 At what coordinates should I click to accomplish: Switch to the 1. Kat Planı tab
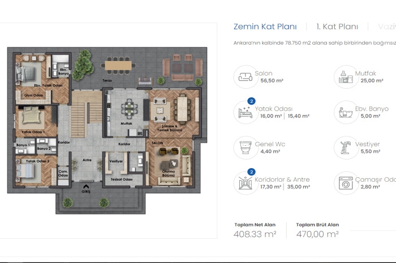tap(337, 27)
